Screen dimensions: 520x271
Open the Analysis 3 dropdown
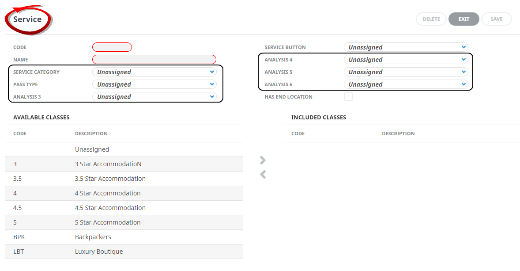(154, 97)
